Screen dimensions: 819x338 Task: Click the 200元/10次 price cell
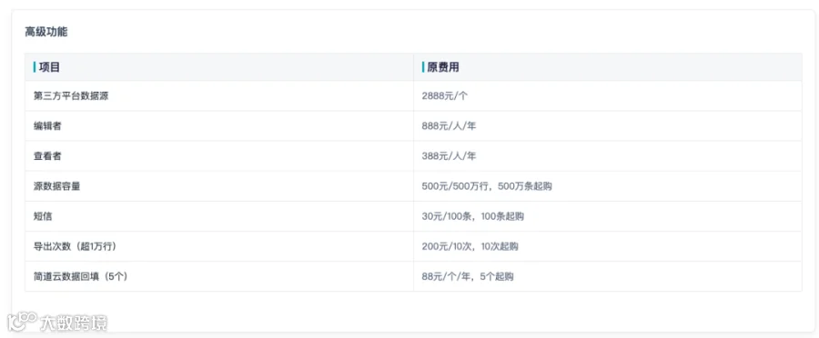pos(470,246)
